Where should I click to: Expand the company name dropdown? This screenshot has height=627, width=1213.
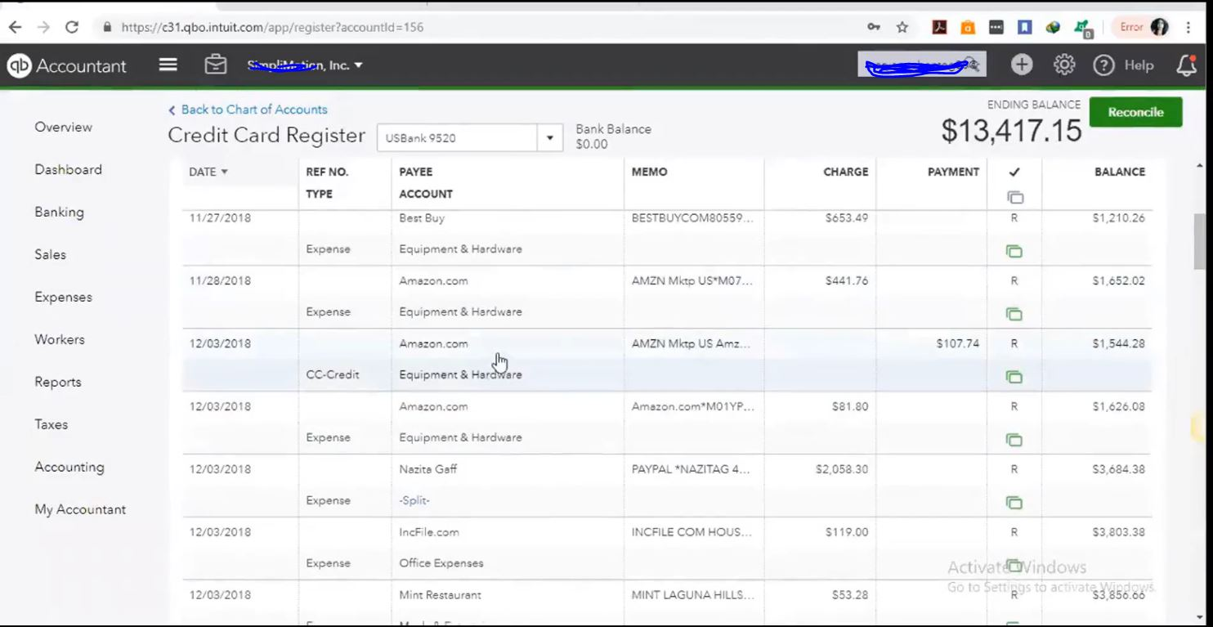(358, 65)
